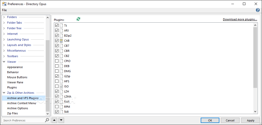Select the CB7 plugin name
The height and width of the screenshot is (125, 262).
click(x=67, y=46)
